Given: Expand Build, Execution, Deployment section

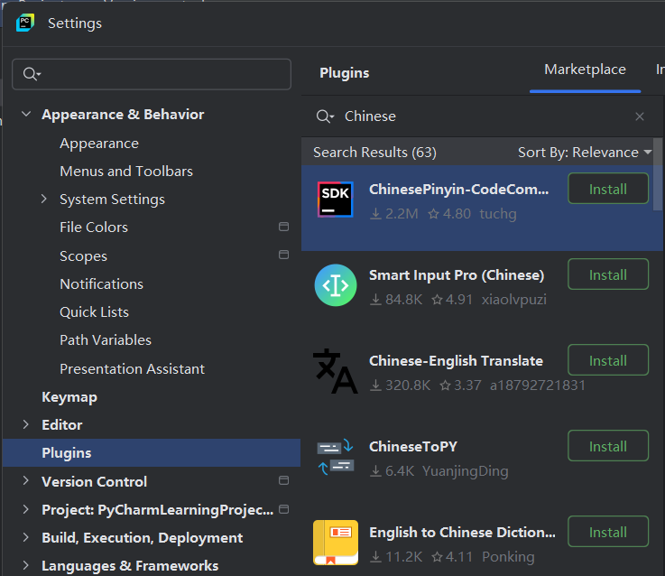Looking at the screenshot, I should (x=26, y=537).
